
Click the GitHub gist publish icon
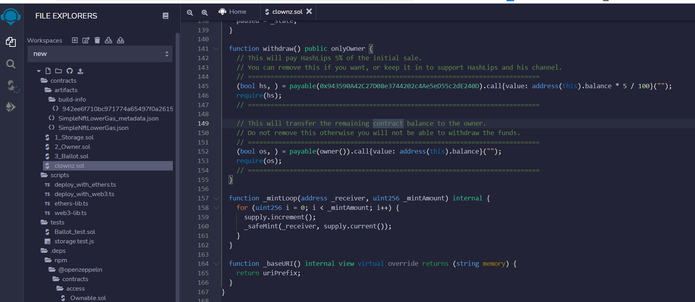[70, 71]
